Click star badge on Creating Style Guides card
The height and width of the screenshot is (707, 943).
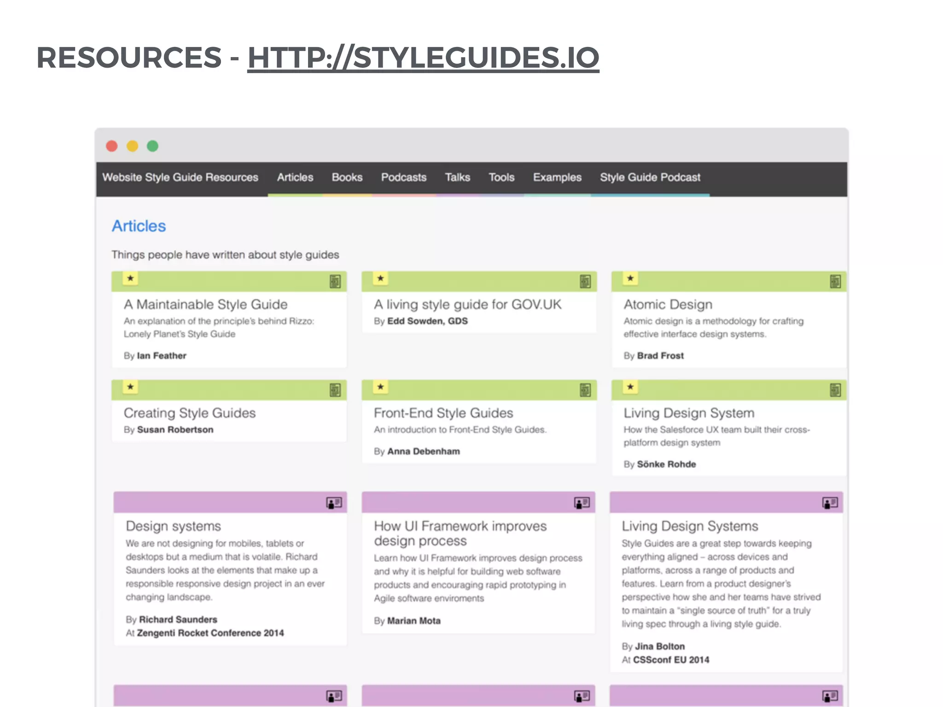[130, 387]
